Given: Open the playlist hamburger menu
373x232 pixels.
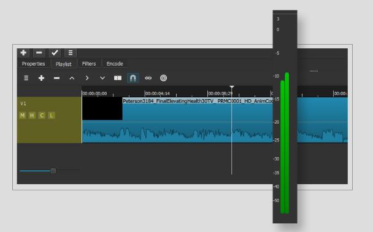Looking at the screenshot, I should click(x=71, y=53).
